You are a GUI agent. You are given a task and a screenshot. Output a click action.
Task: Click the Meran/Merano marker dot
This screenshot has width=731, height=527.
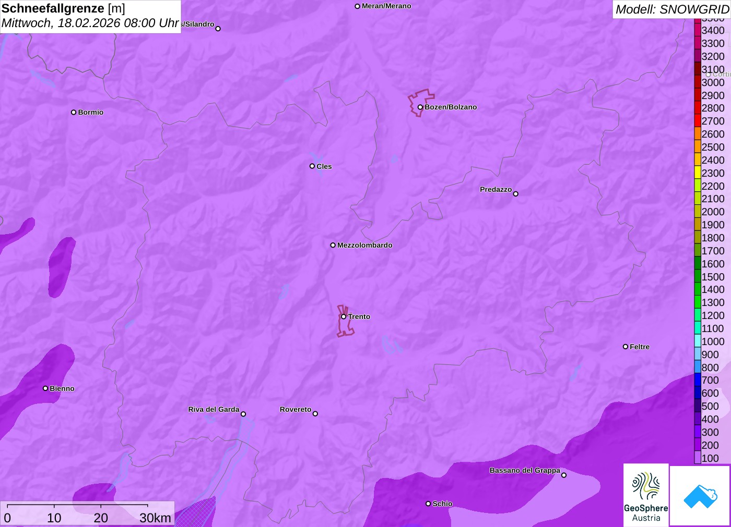(357, 6)
